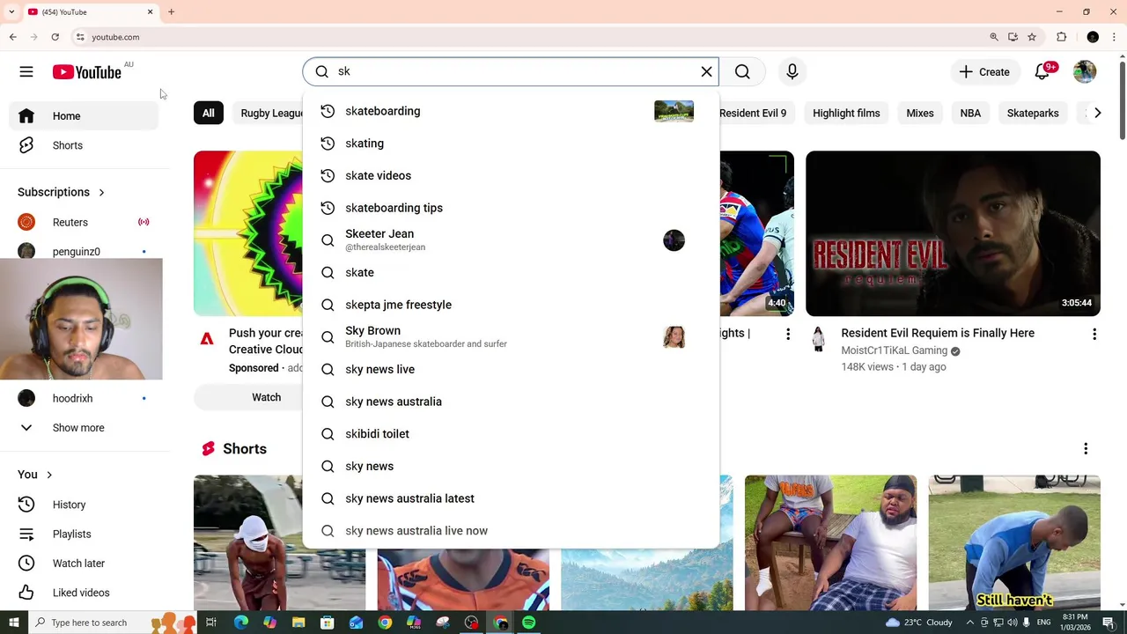Open a new browser tab
Viewport: 1127px width, 634px height.
pyautogui.click(x=171, y=11)
